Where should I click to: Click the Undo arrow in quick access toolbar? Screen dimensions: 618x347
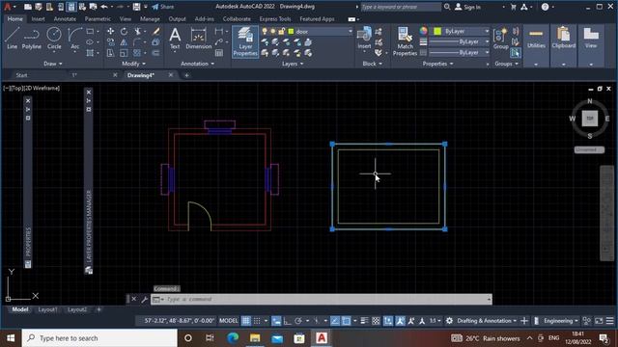pos(104,7)
